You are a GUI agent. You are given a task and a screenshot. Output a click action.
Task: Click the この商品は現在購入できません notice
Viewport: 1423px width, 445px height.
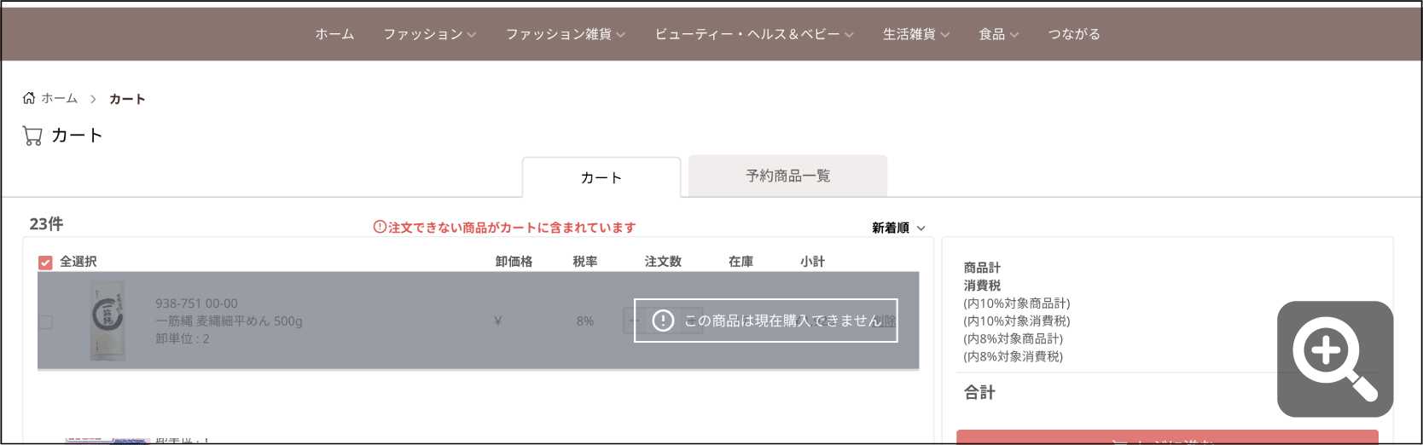[766, 321]
